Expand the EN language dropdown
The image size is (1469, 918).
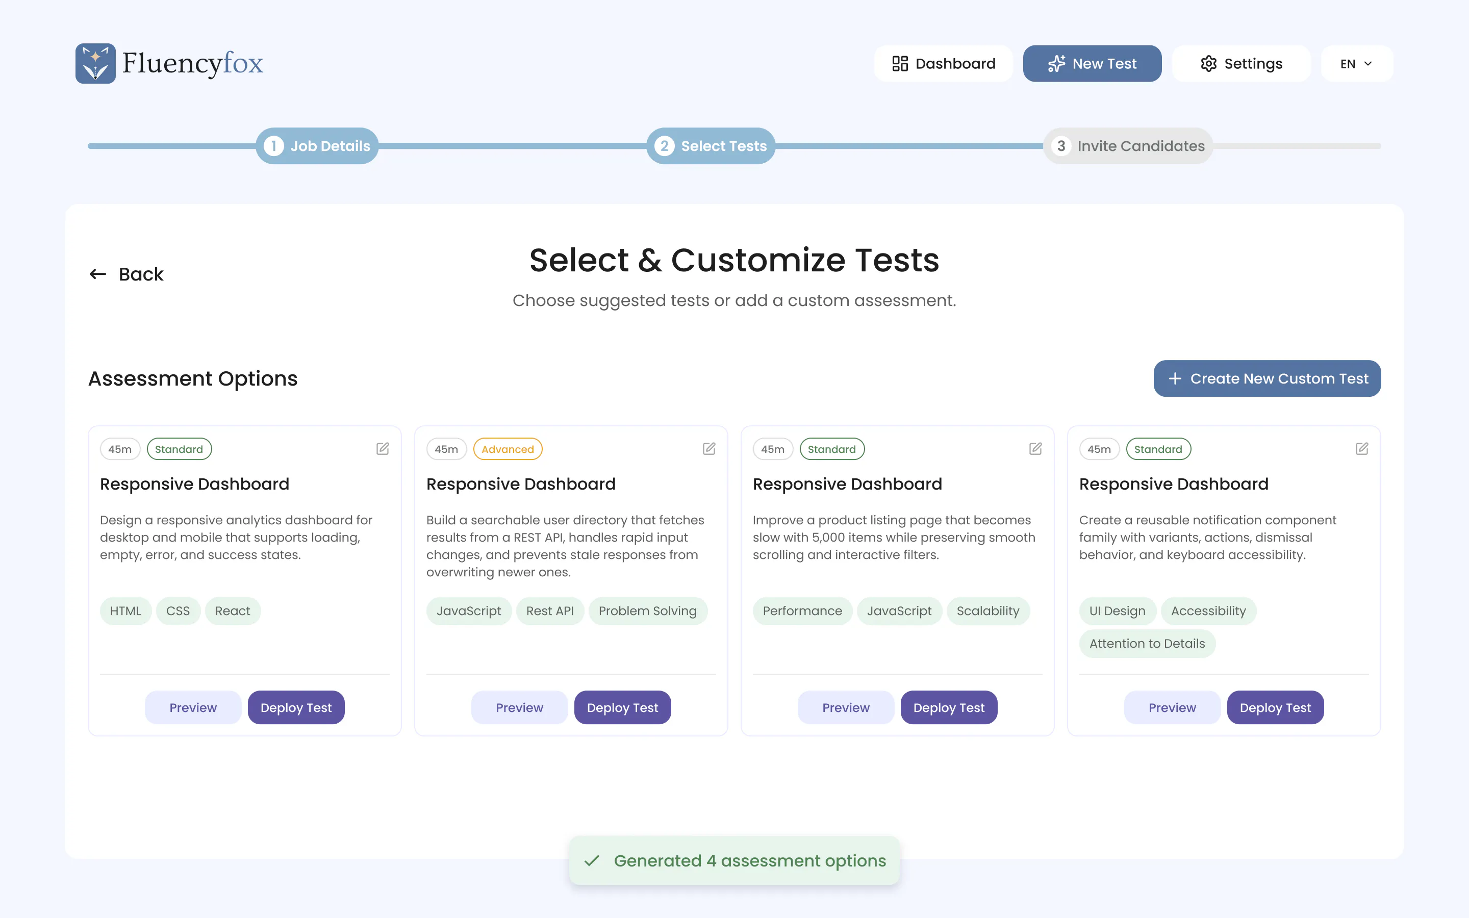[1357, 64]
